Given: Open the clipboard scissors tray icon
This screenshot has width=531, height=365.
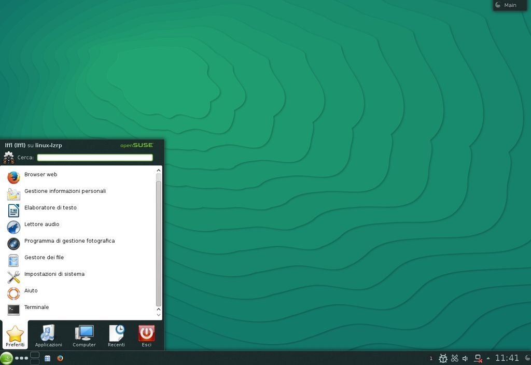Looking at the screenshot, I should [x=455, y=358].
